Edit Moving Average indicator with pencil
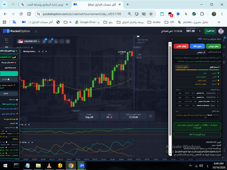Viewport: 227px width, 170px height. (43, 52)
